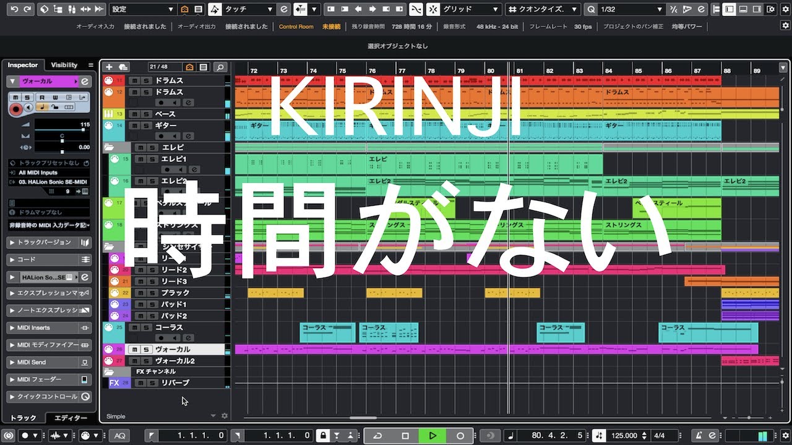Image resolution: width=792 pixels, height=445 pixels.
Task: Open the 設定 dropdown
Action: pyautogui.click(x=142, y=9)
